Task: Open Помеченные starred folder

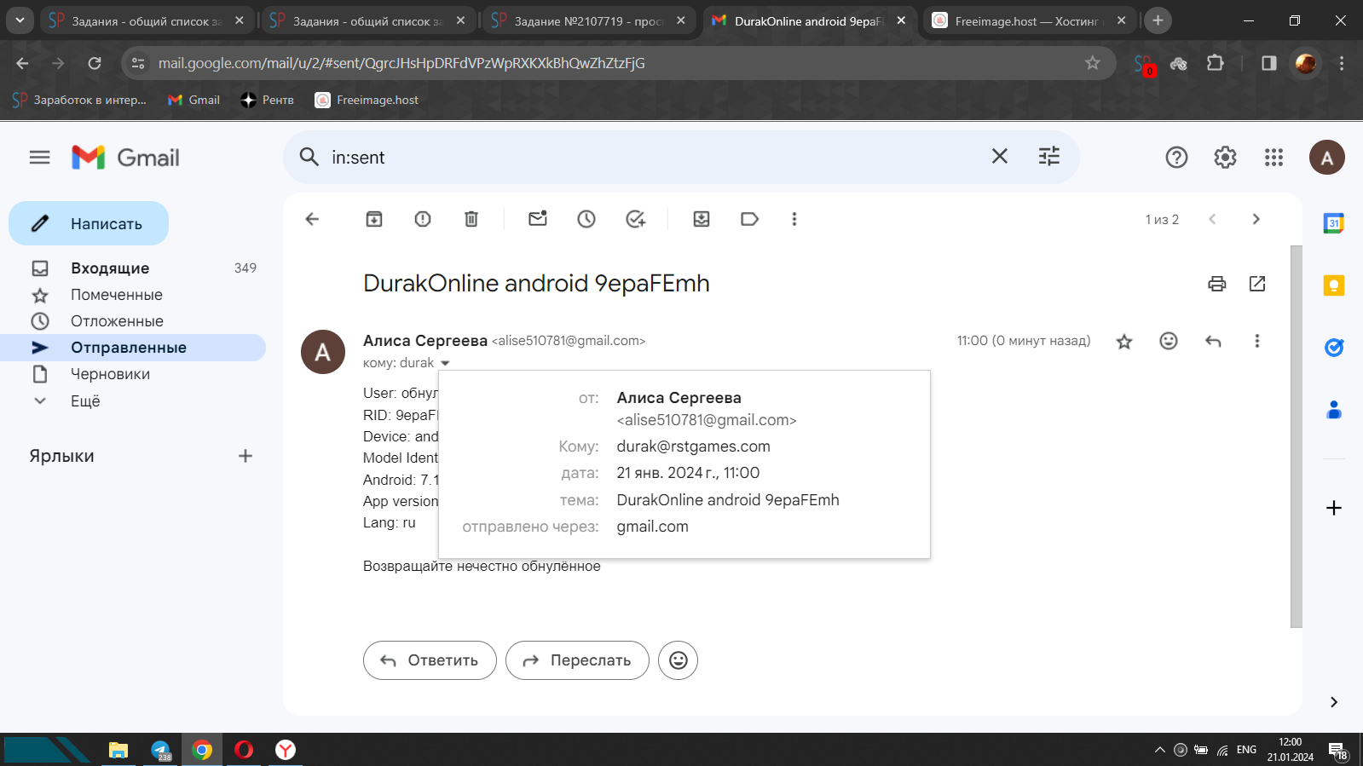Action: coord(133,295)
